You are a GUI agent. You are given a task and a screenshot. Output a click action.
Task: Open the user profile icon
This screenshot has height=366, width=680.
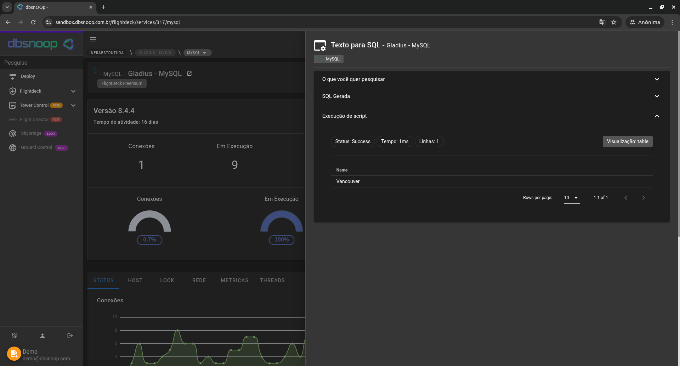pos(42,336)
